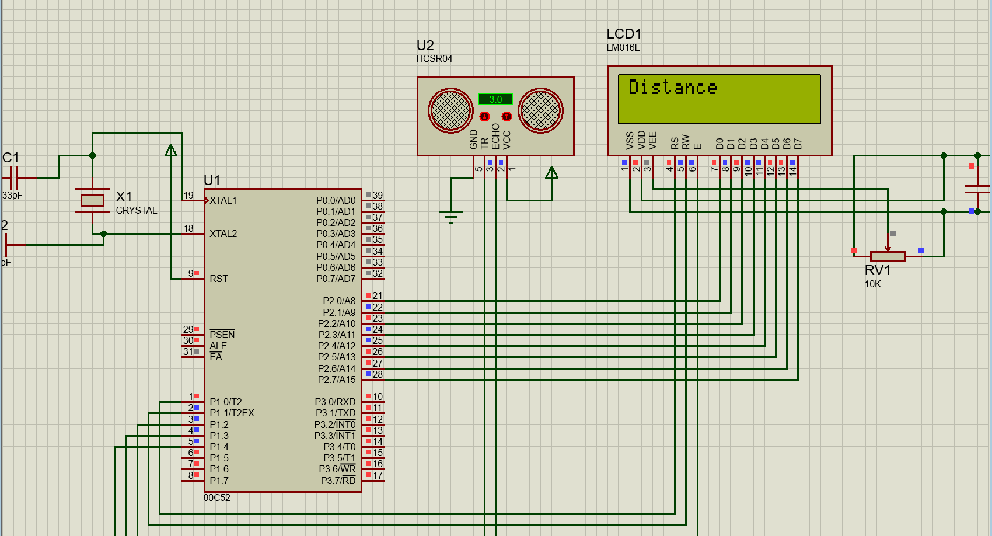
Task: Click the D0 pin label on LCD1
Action: (719, 144)
